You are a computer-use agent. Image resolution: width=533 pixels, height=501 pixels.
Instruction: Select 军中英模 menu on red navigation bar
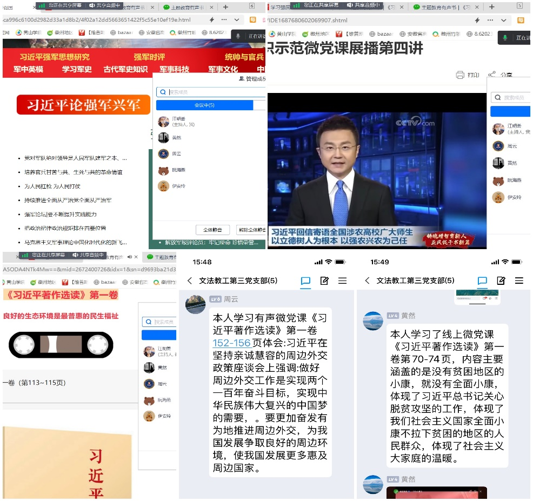tap(28, 69)
